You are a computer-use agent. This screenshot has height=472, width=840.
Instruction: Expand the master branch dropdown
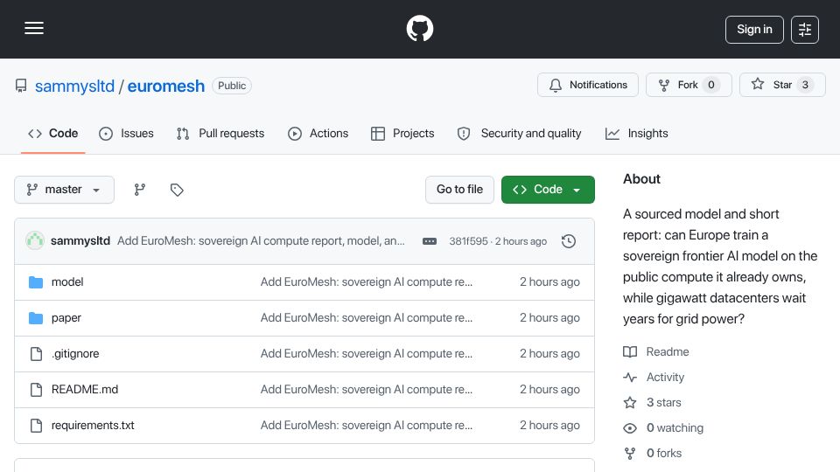coord(64,190)
